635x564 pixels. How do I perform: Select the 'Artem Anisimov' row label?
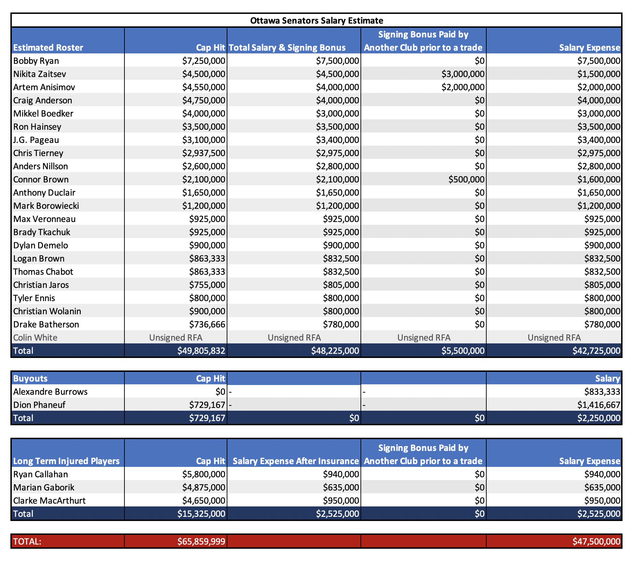click(x=68, y=87)
